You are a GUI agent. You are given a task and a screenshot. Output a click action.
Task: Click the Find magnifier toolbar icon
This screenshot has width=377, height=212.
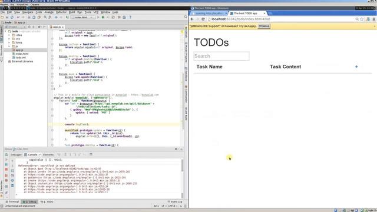[x=45, y=17]
